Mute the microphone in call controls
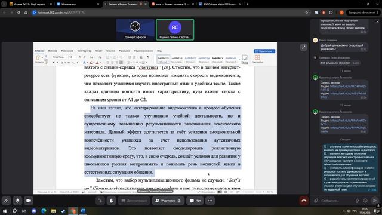 pos(17,201)
